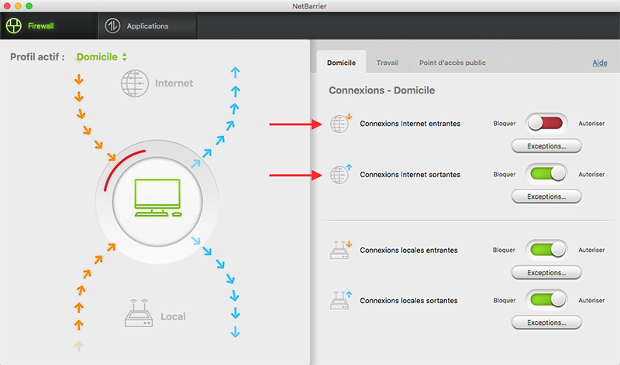Click Autoriser beside Connexions Internet sortantes

click(x=591, y=175)
